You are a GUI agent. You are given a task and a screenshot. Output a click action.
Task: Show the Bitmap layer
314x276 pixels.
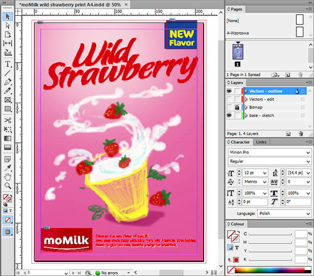point(229,108)
